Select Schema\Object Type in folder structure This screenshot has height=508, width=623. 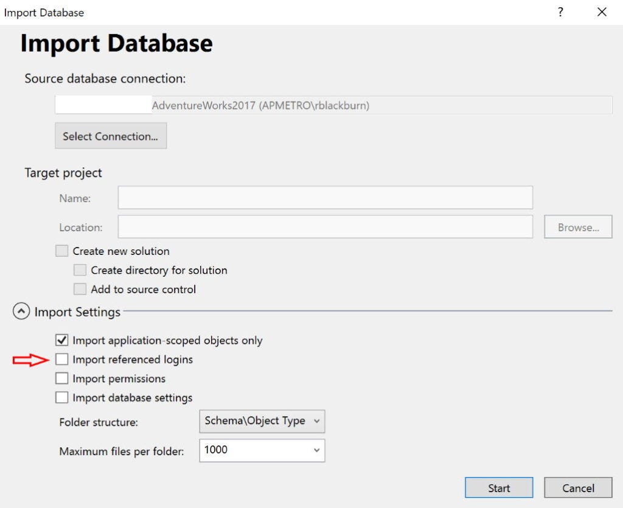pyautogui.click(x=256, y=421)
